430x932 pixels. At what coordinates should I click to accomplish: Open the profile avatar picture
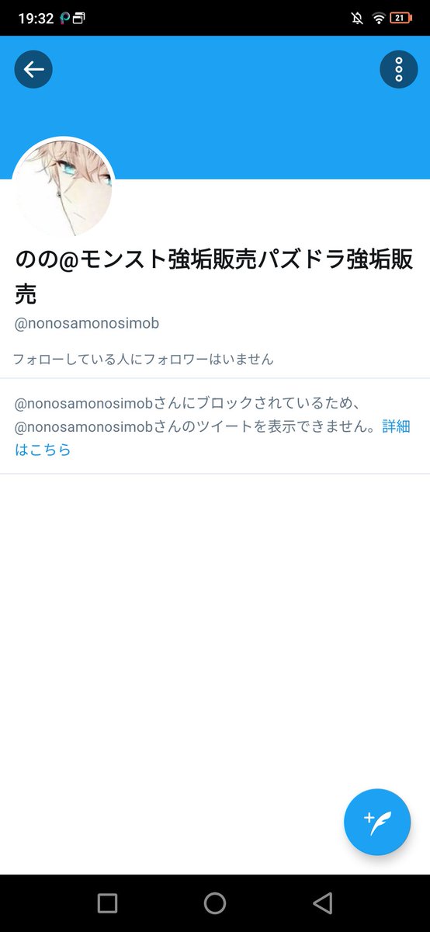tap(64, 189)
